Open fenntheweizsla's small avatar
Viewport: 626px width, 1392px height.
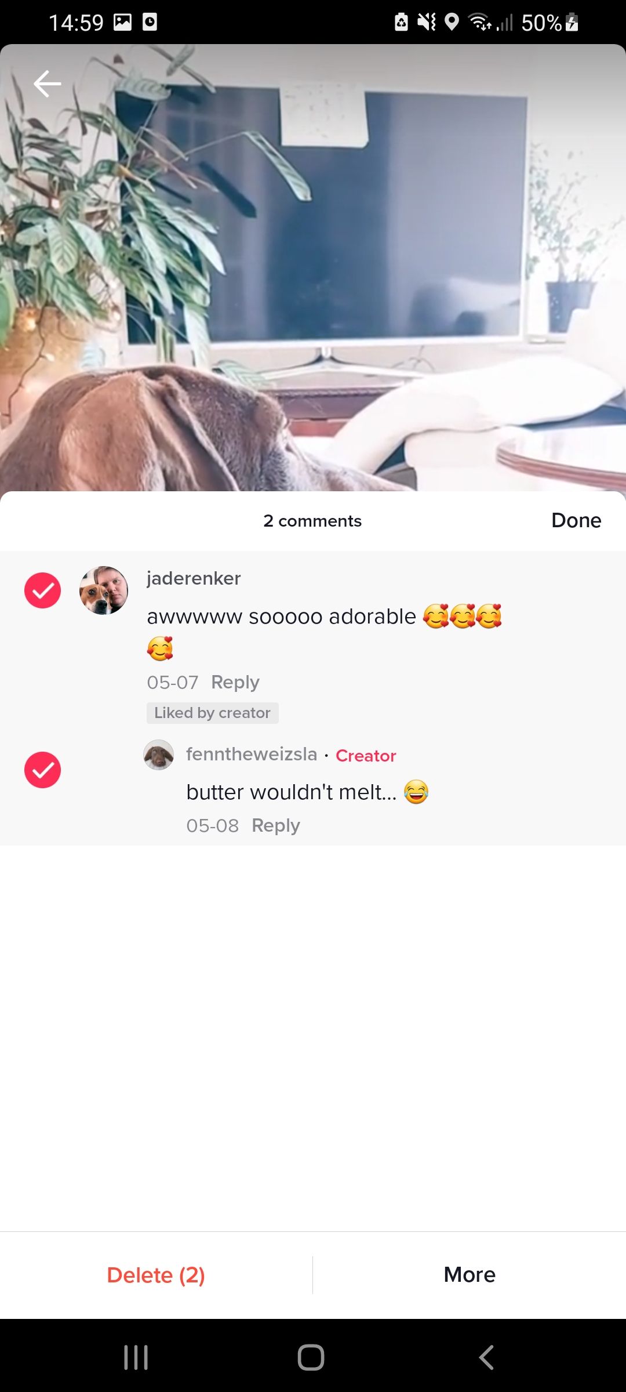point(159,755)
